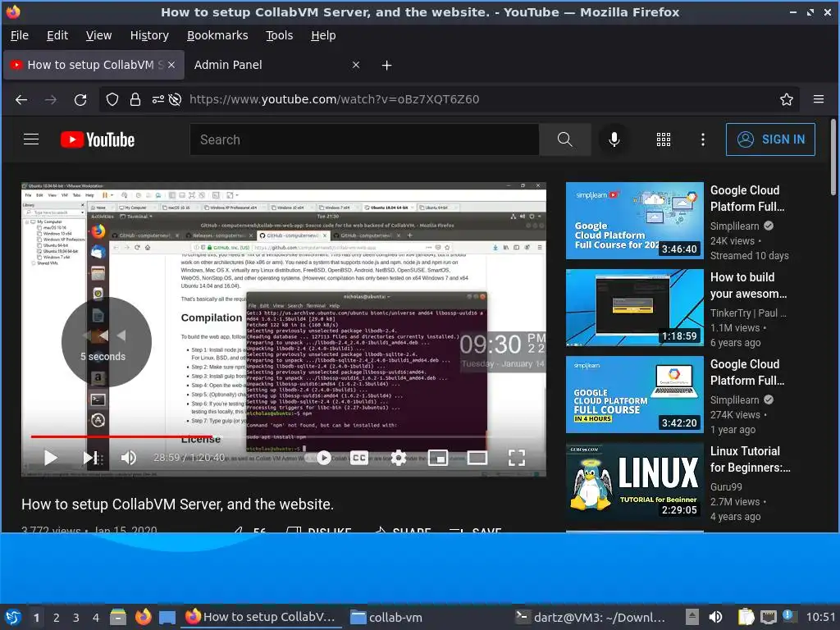The width and height of the screenshot is (840, 630).
Task: Open the clipboard tray icon
Action: (745, 617)
